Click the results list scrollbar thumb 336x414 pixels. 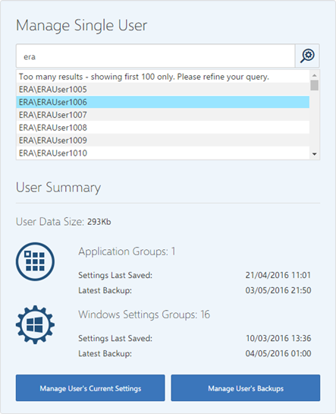click(x=315, y=85)
